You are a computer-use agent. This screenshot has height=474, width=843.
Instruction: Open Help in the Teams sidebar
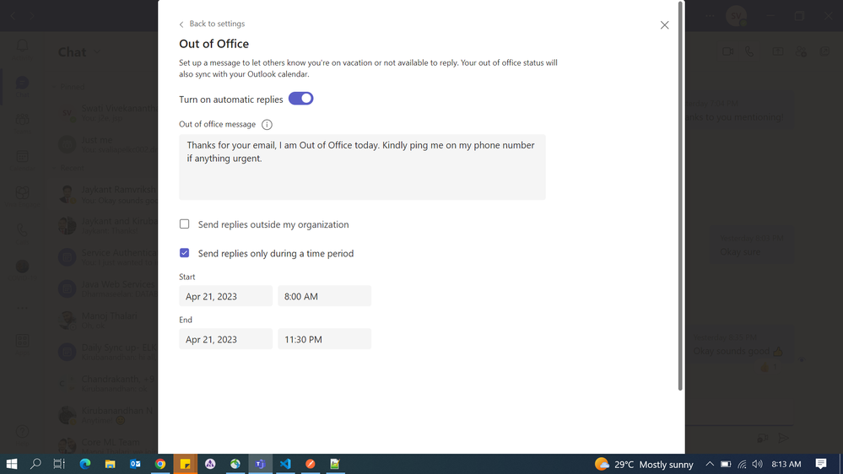click(22, 434)
